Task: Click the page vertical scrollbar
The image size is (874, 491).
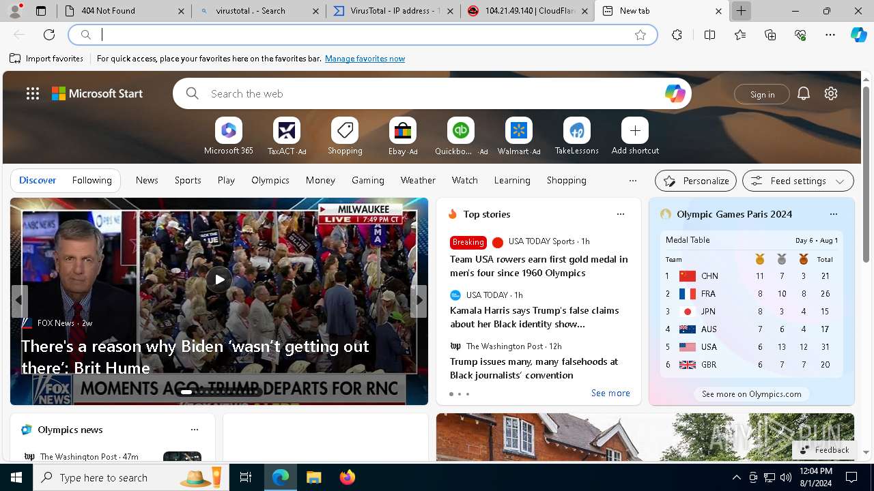Action: click(x=866, y=174)
